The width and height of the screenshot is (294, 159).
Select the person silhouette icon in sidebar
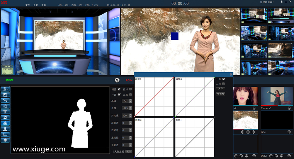[6, 129]
